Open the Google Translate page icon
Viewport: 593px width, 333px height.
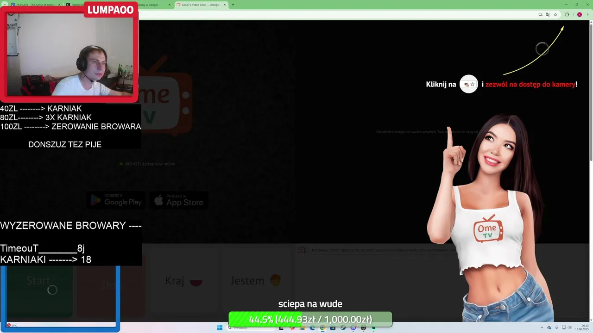(548, 14)
